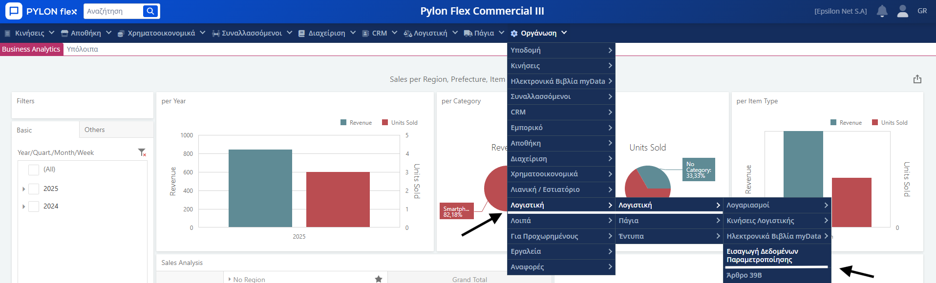Click the Κινήσεις menu icon
The height and width of the screenshot is (283, 936).
[7, 33]
